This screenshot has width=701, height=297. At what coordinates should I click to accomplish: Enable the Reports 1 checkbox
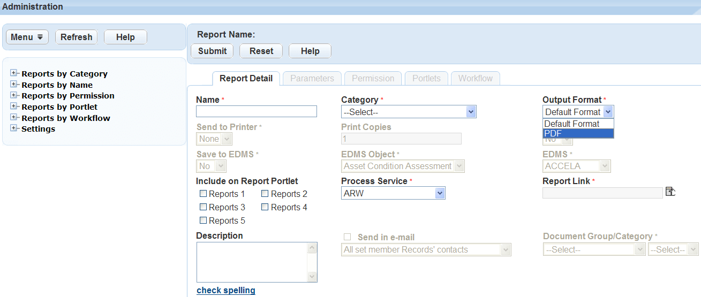pos(203,194)
